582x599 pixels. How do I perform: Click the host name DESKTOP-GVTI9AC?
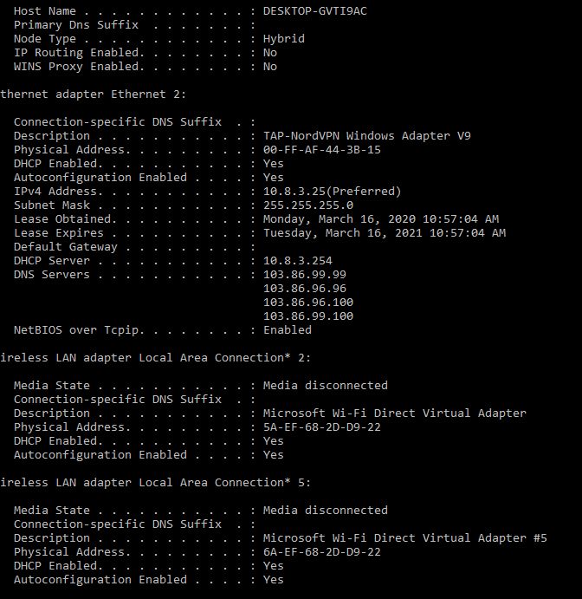click(315, 11)
